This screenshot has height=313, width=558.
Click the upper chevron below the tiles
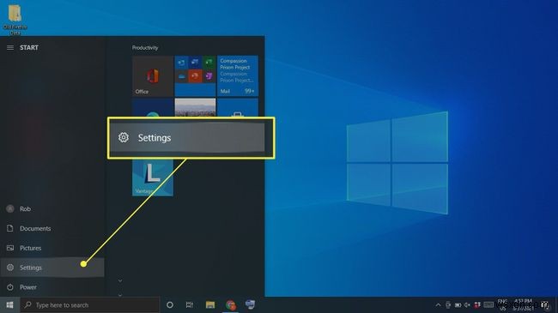120,280
